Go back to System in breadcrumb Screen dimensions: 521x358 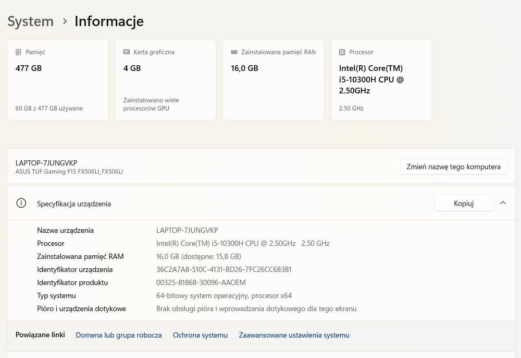30,21
